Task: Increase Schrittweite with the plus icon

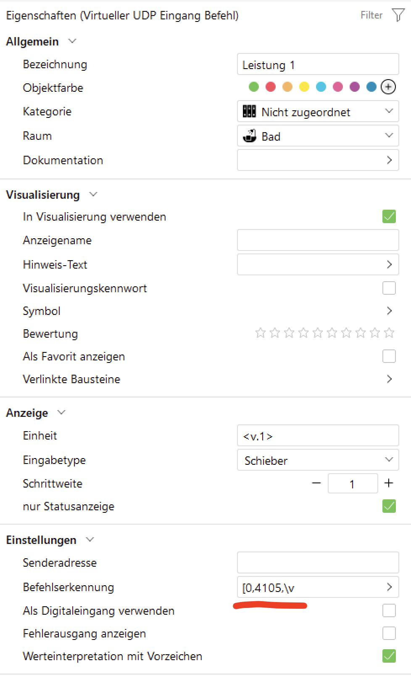Action: (x=389, y=483)
